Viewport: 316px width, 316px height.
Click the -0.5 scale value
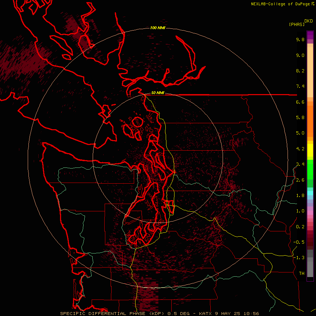299,242
